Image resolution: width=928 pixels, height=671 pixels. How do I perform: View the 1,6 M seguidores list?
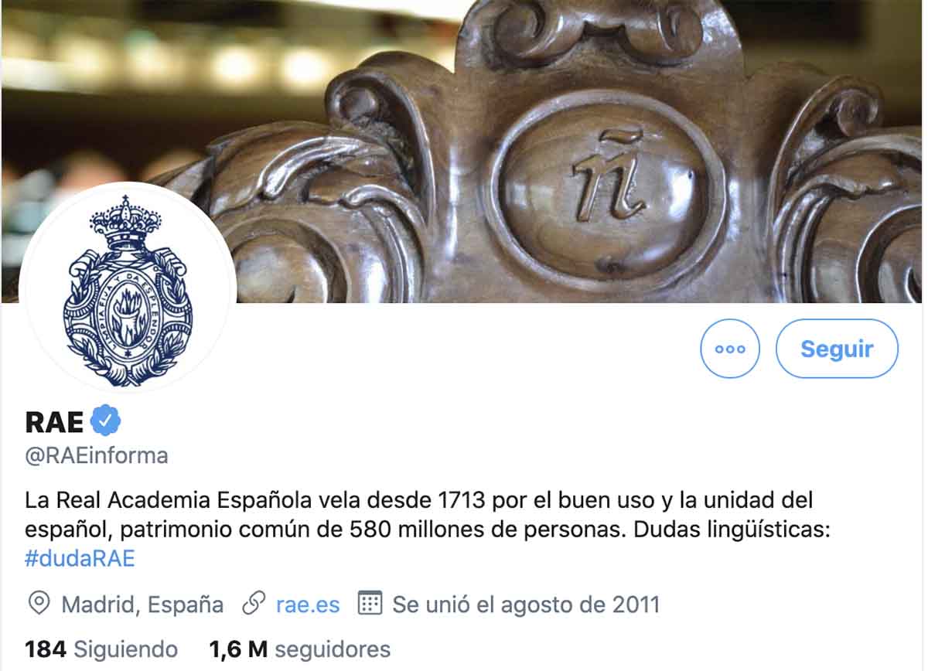pos(299,649)
